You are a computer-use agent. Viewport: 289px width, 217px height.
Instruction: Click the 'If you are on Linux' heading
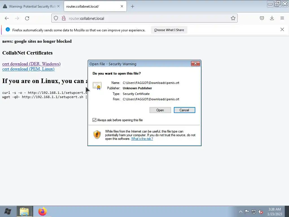[45, 81]
